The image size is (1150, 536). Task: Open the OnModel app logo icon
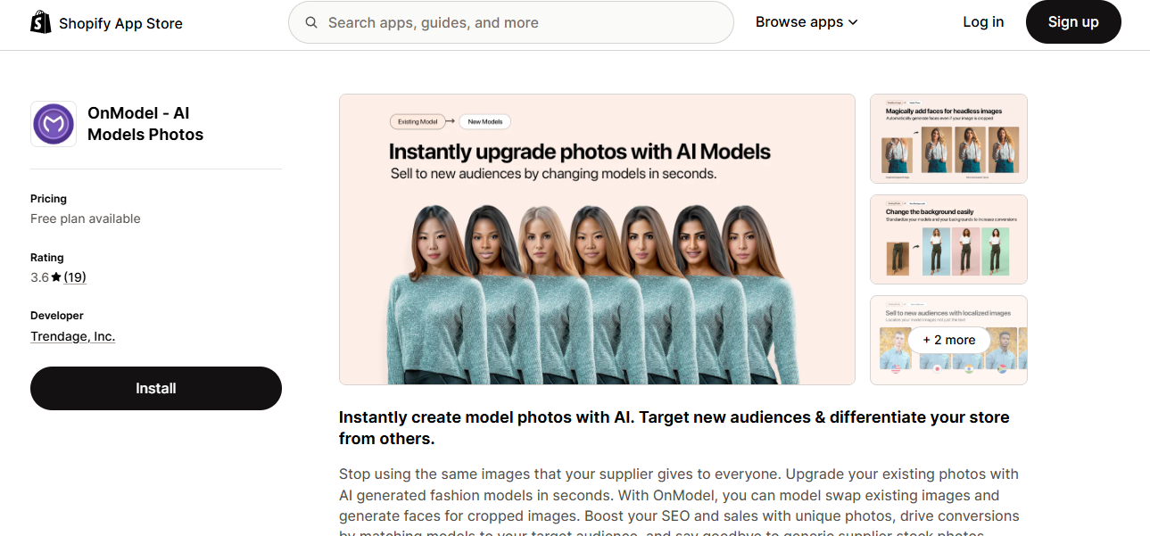[x=54, y=124]
